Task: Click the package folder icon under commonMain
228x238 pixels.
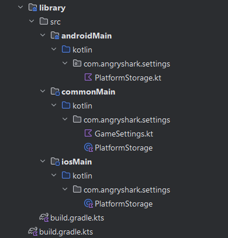Action: click(x=77, y=120)
